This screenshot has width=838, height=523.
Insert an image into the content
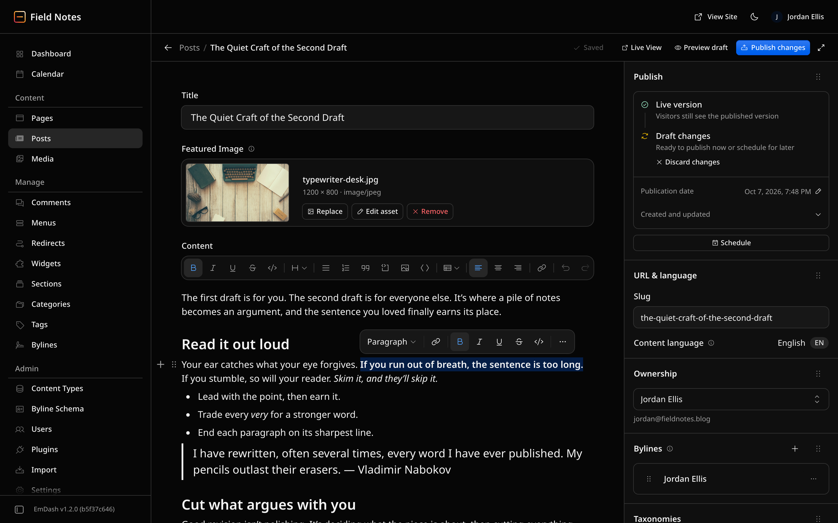click(405, 268)
